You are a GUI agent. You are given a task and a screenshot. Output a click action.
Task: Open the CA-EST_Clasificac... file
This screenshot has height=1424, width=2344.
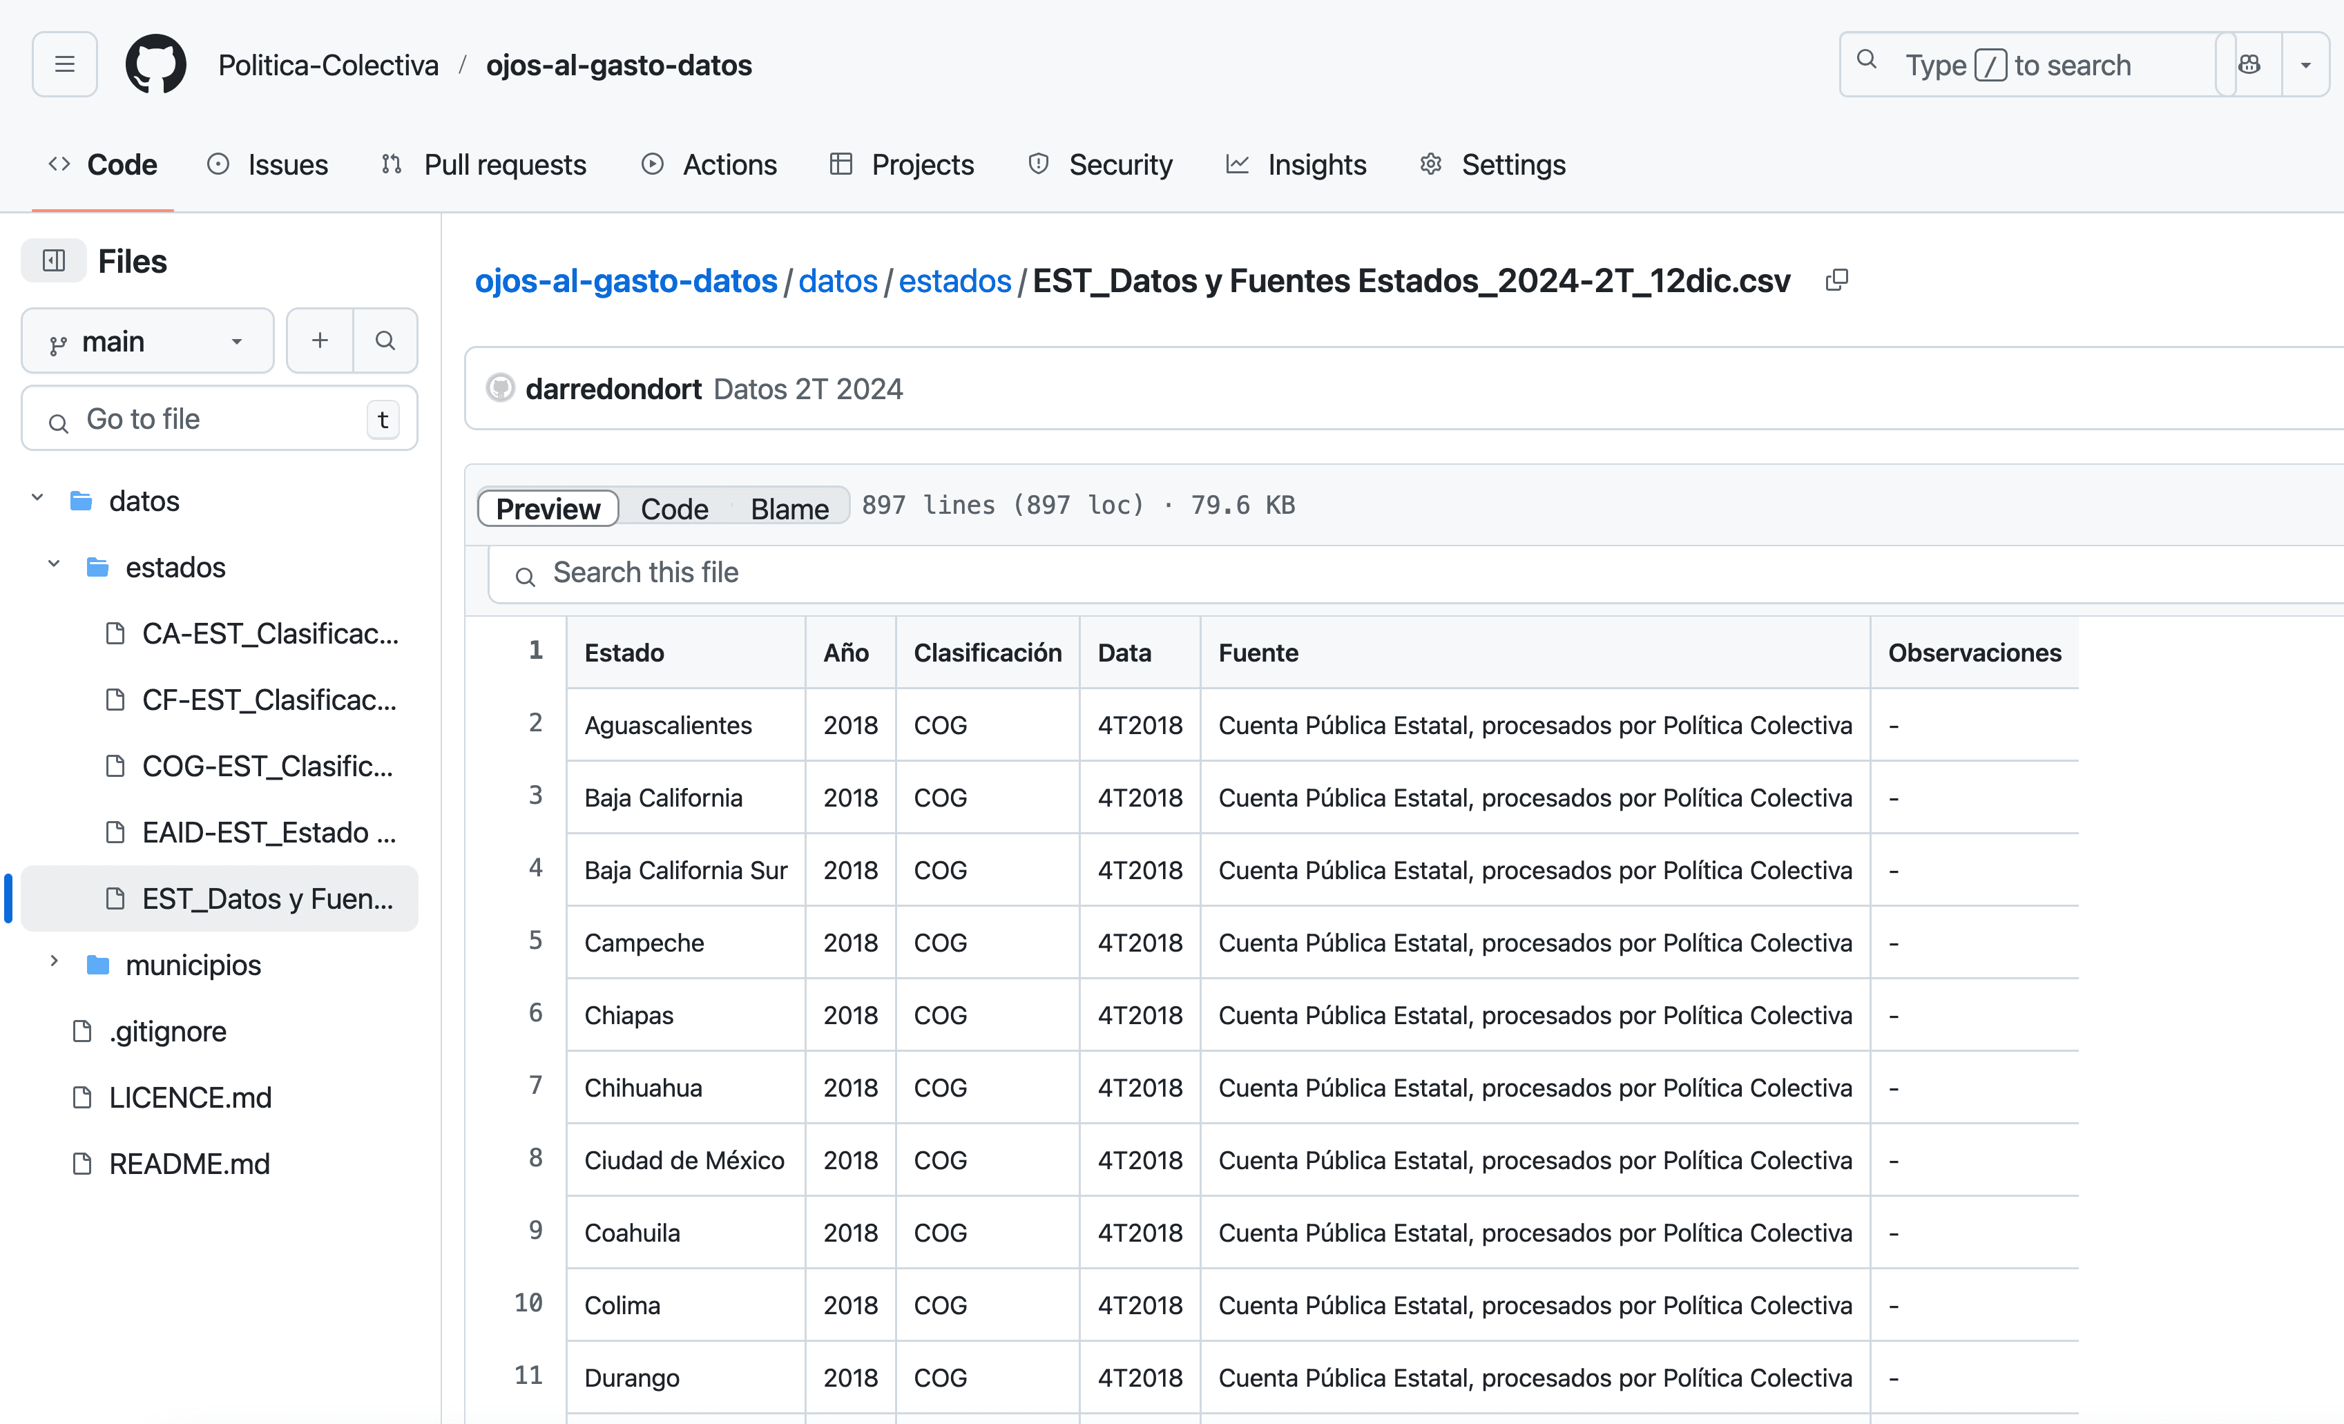coord(270,633)
